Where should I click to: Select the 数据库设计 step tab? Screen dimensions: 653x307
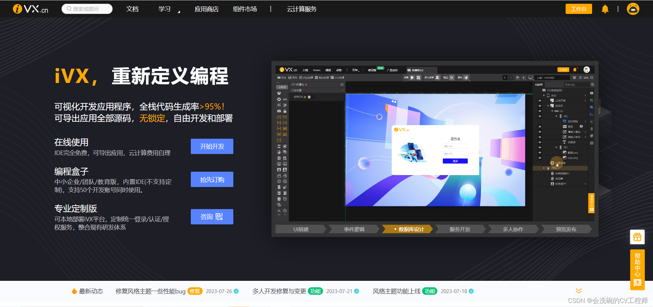click(x=407, y=229)
